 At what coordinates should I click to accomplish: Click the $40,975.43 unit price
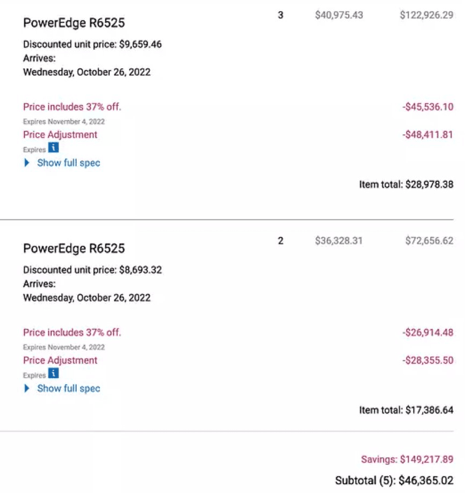pyautogui.click(x=339, y=15)
